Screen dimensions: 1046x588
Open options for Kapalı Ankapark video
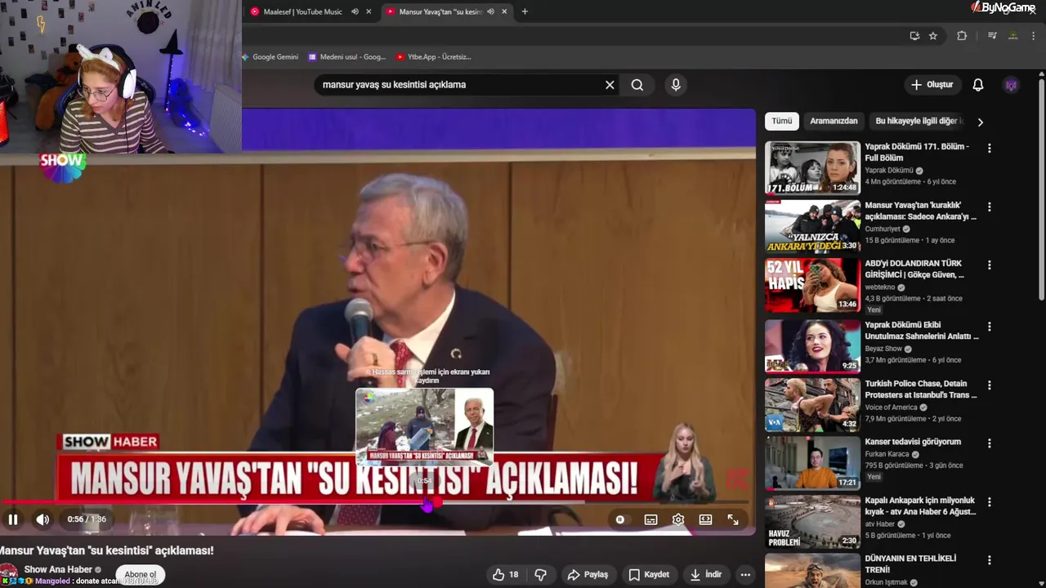pyautogui.click(x=990, y=502)
